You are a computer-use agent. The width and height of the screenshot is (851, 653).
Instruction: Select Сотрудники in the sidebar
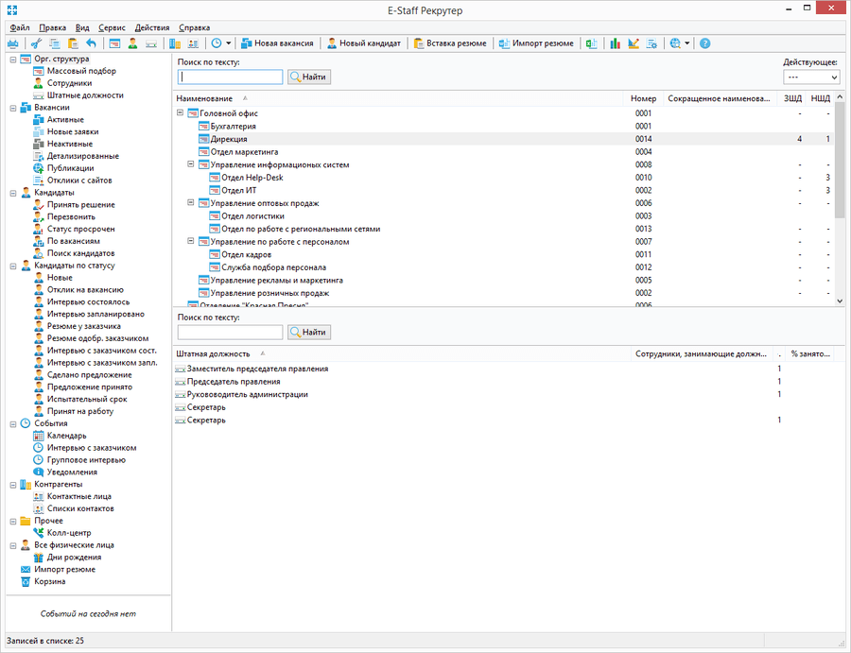(x=69, y=83)
